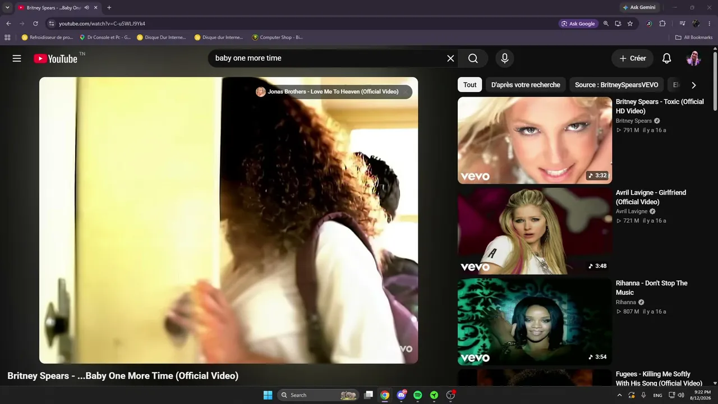Bookmark this page with the star icon
Image resolution: width=718 pixels, height=404 pixels.
coord(630,24)
